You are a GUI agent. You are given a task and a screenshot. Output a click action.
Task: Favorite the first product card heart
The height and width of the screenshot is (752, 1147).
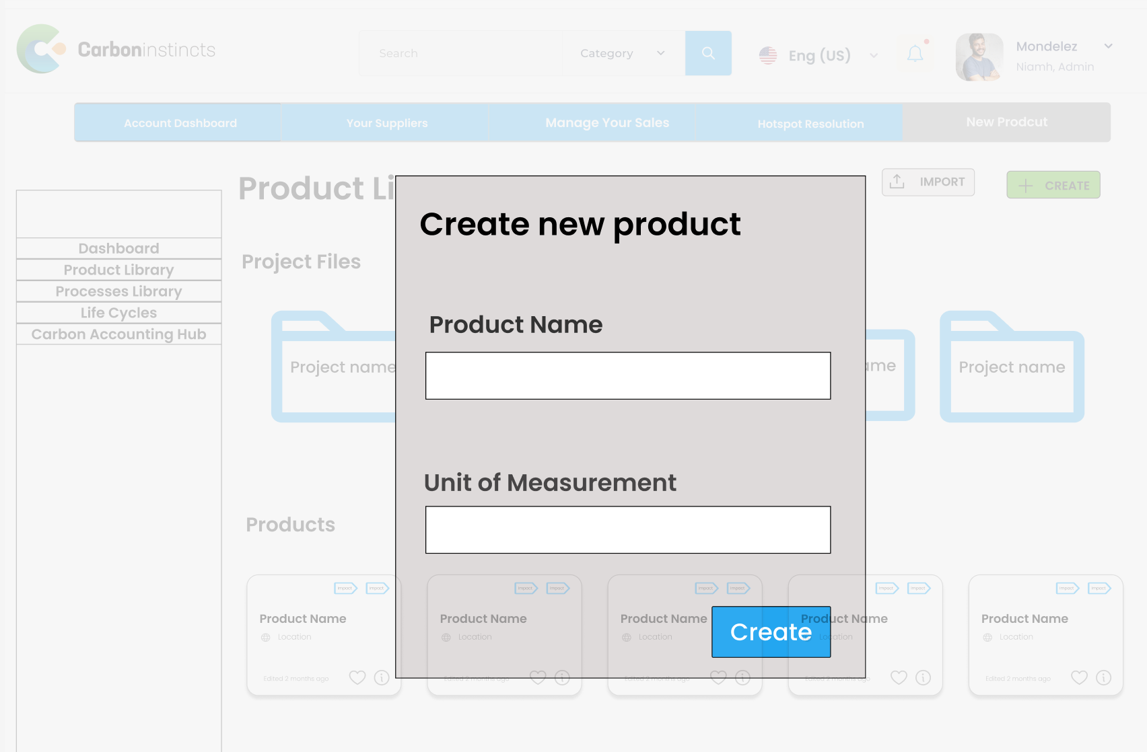[357, 677]
